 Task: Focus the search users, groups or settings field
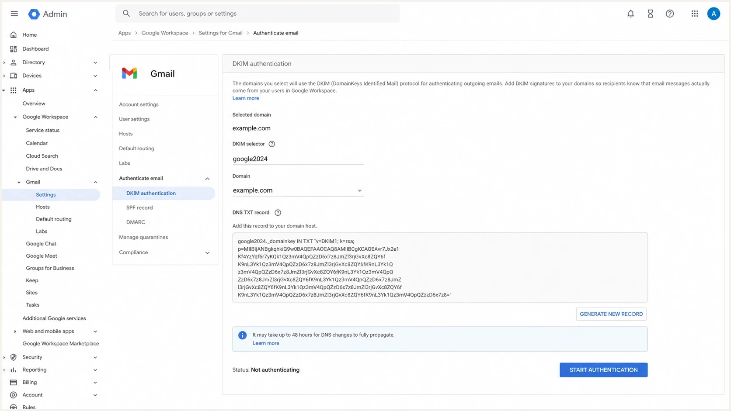point(258,14)
